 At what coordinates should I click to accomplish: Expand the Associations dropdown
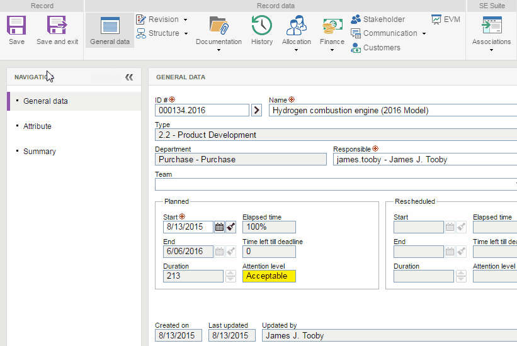tap(491, 50)
